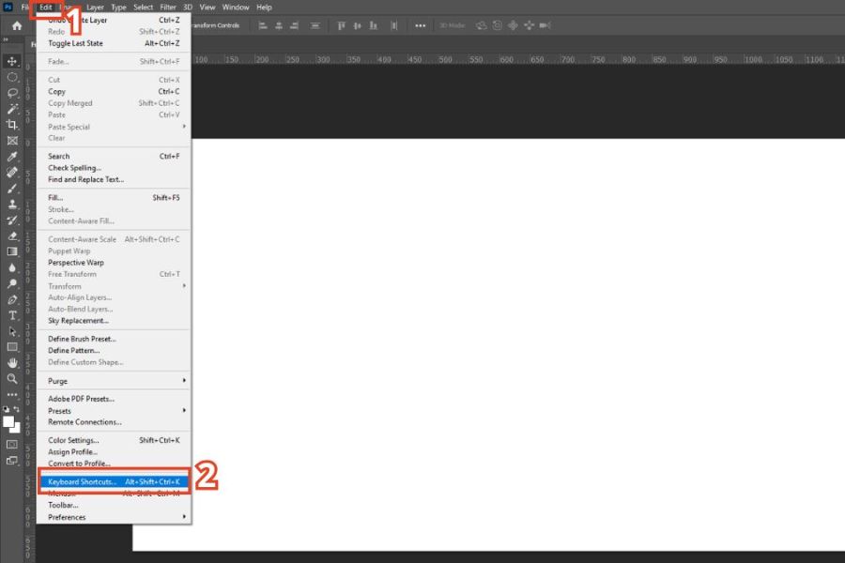This screenshot has height=563, width=845.
Task: Activate the Hand tool
Action: coord(12,363)
